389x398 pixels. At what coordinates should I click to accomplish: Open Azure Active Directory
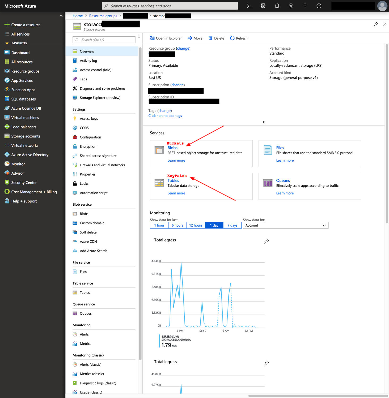point(30,155)
